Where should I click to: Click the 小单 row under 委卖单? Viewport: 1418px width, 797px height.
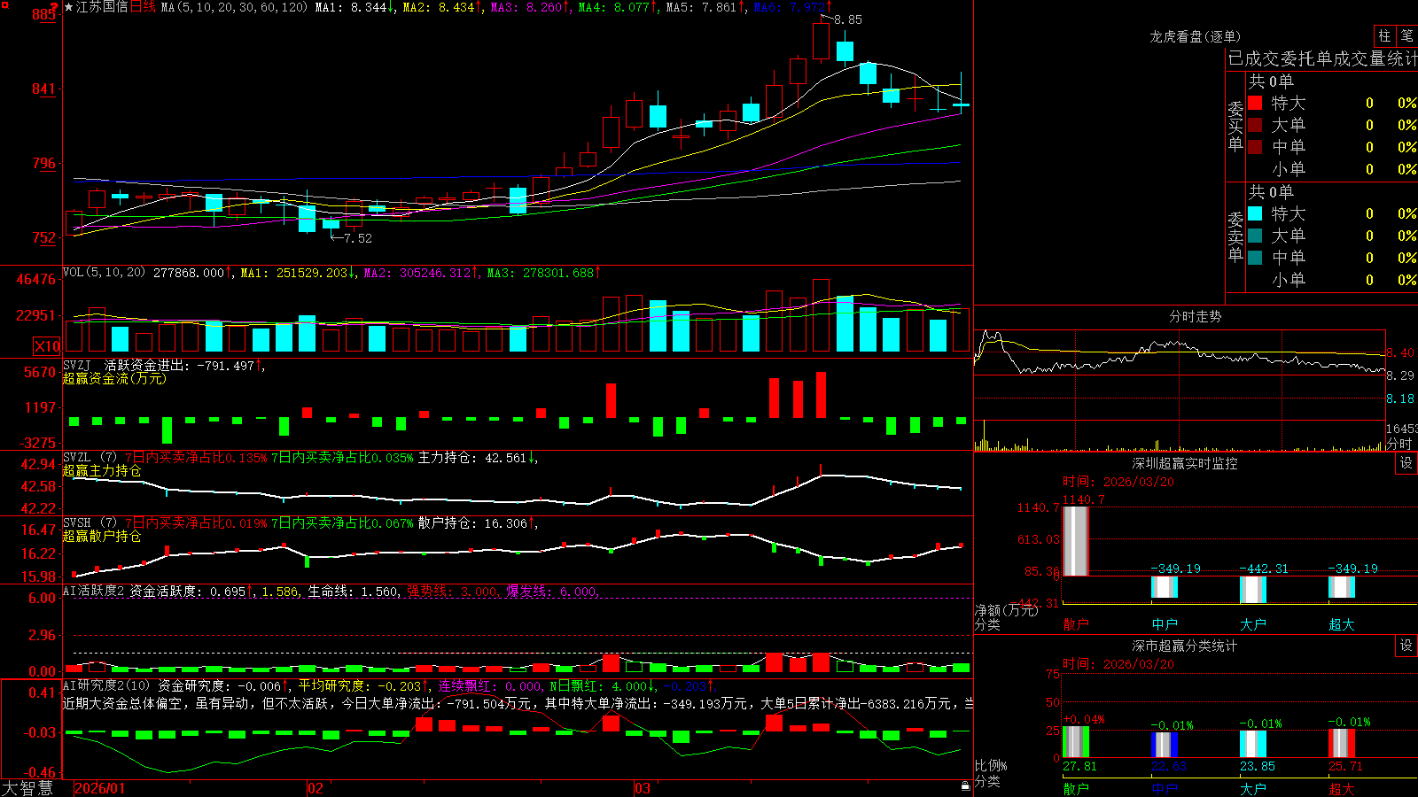tap(1331, 279)
